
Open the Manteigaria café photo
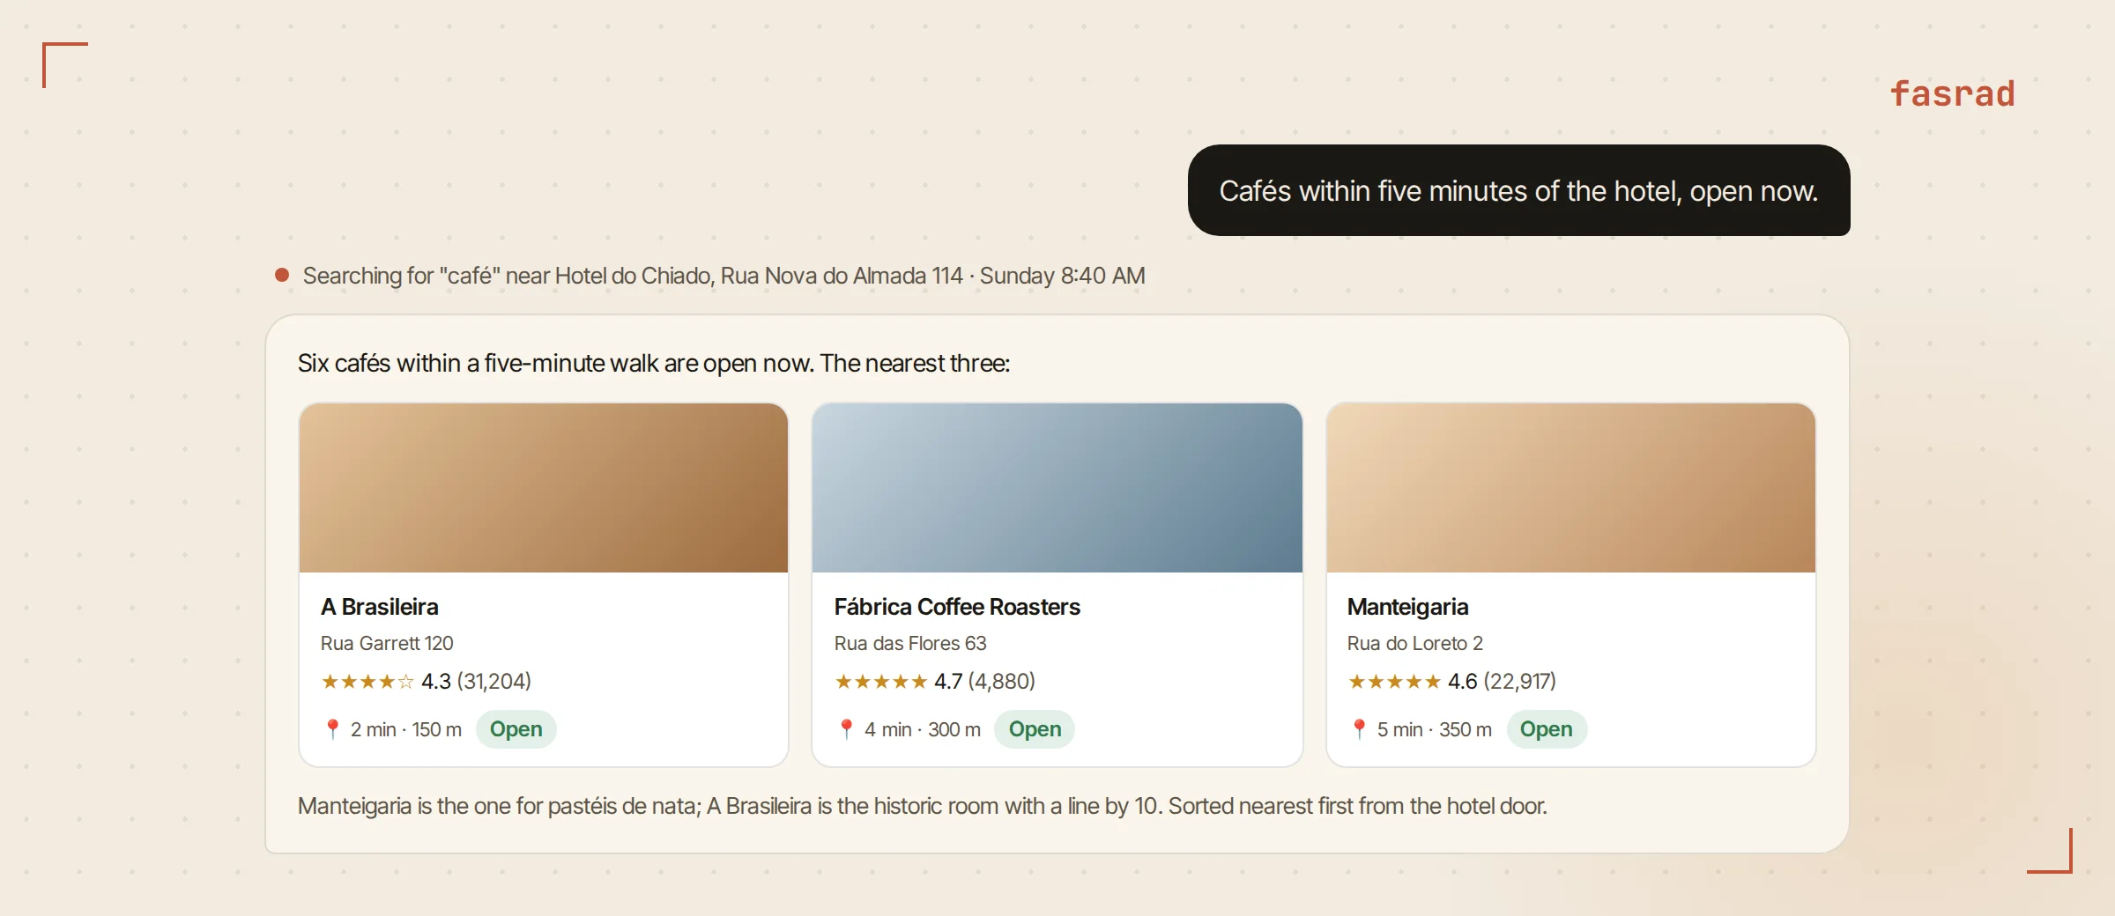click(1571, 488)
